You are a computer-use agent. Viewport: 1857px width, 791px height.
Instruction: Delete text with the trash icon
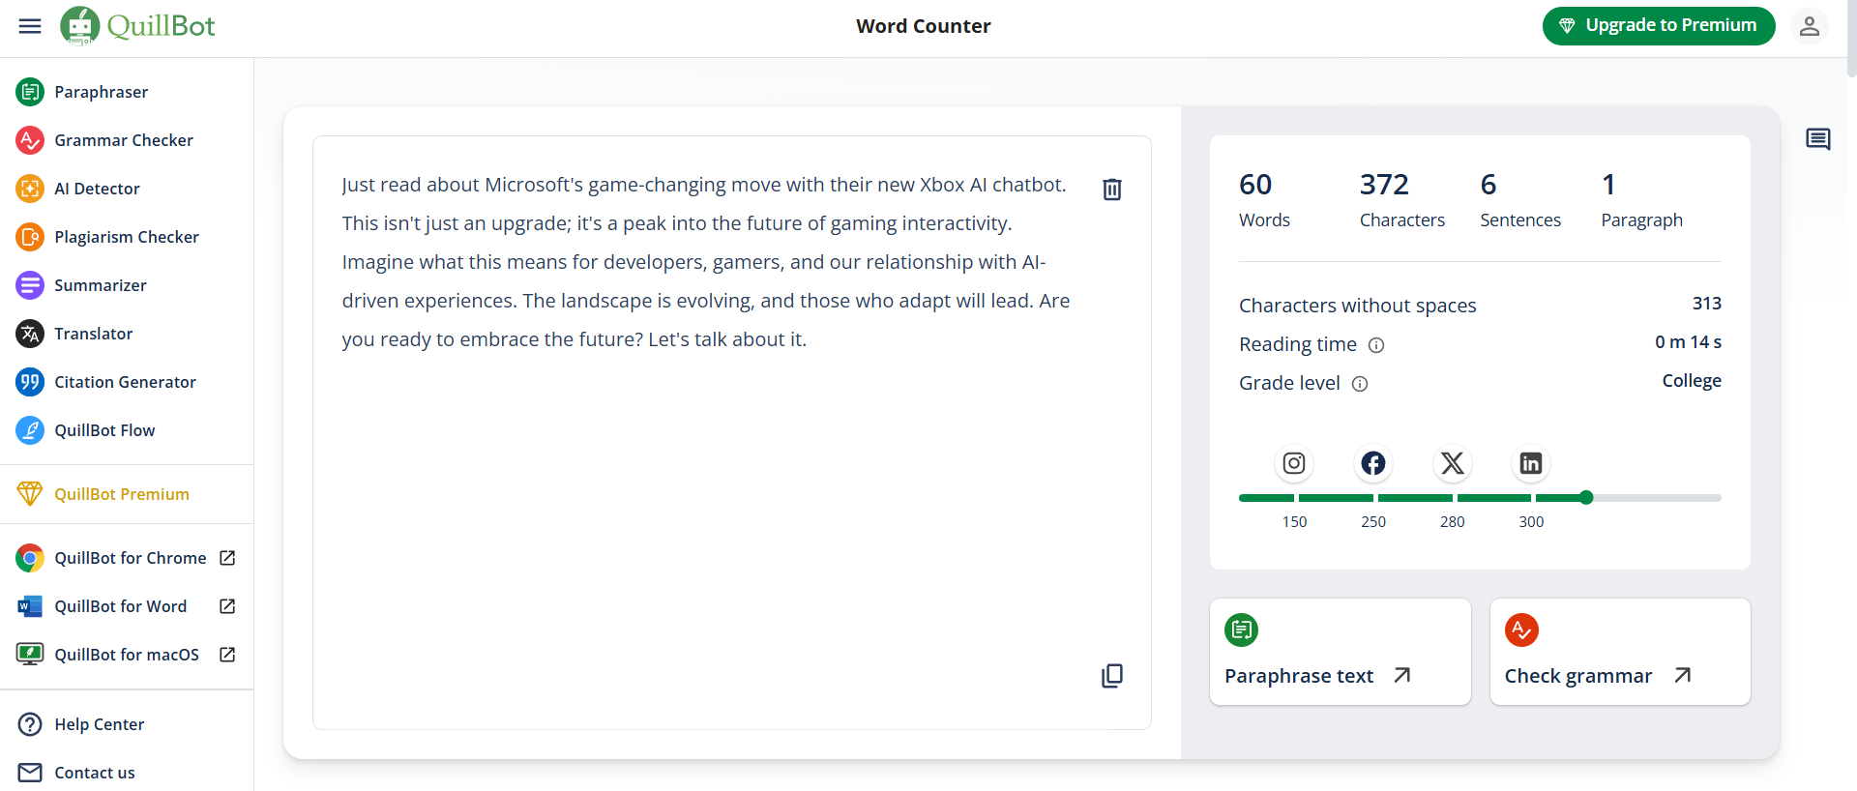tap(1112, 190)
